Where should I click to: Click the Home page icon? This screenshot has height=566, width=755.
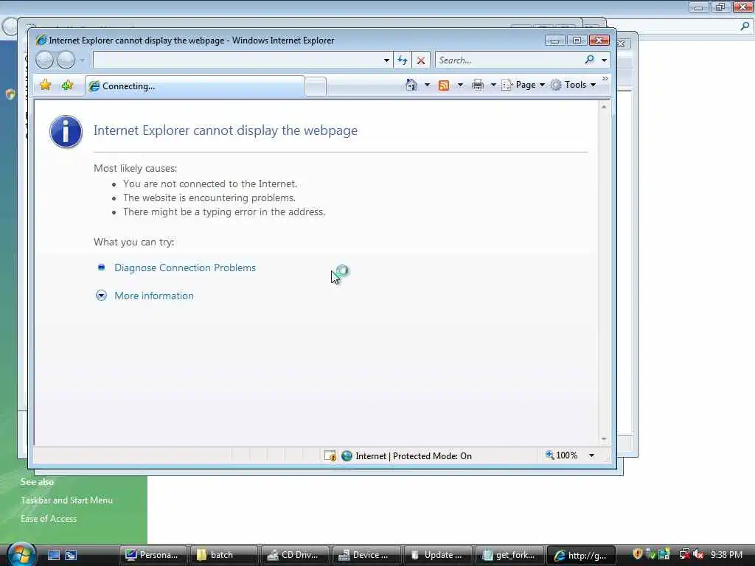pos(411,85)
